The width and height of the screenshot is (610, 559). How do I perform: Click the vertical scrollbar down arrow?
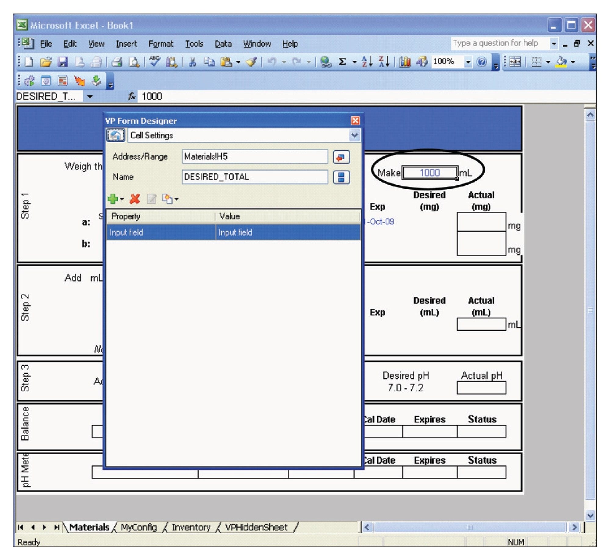tap(590, 516)
